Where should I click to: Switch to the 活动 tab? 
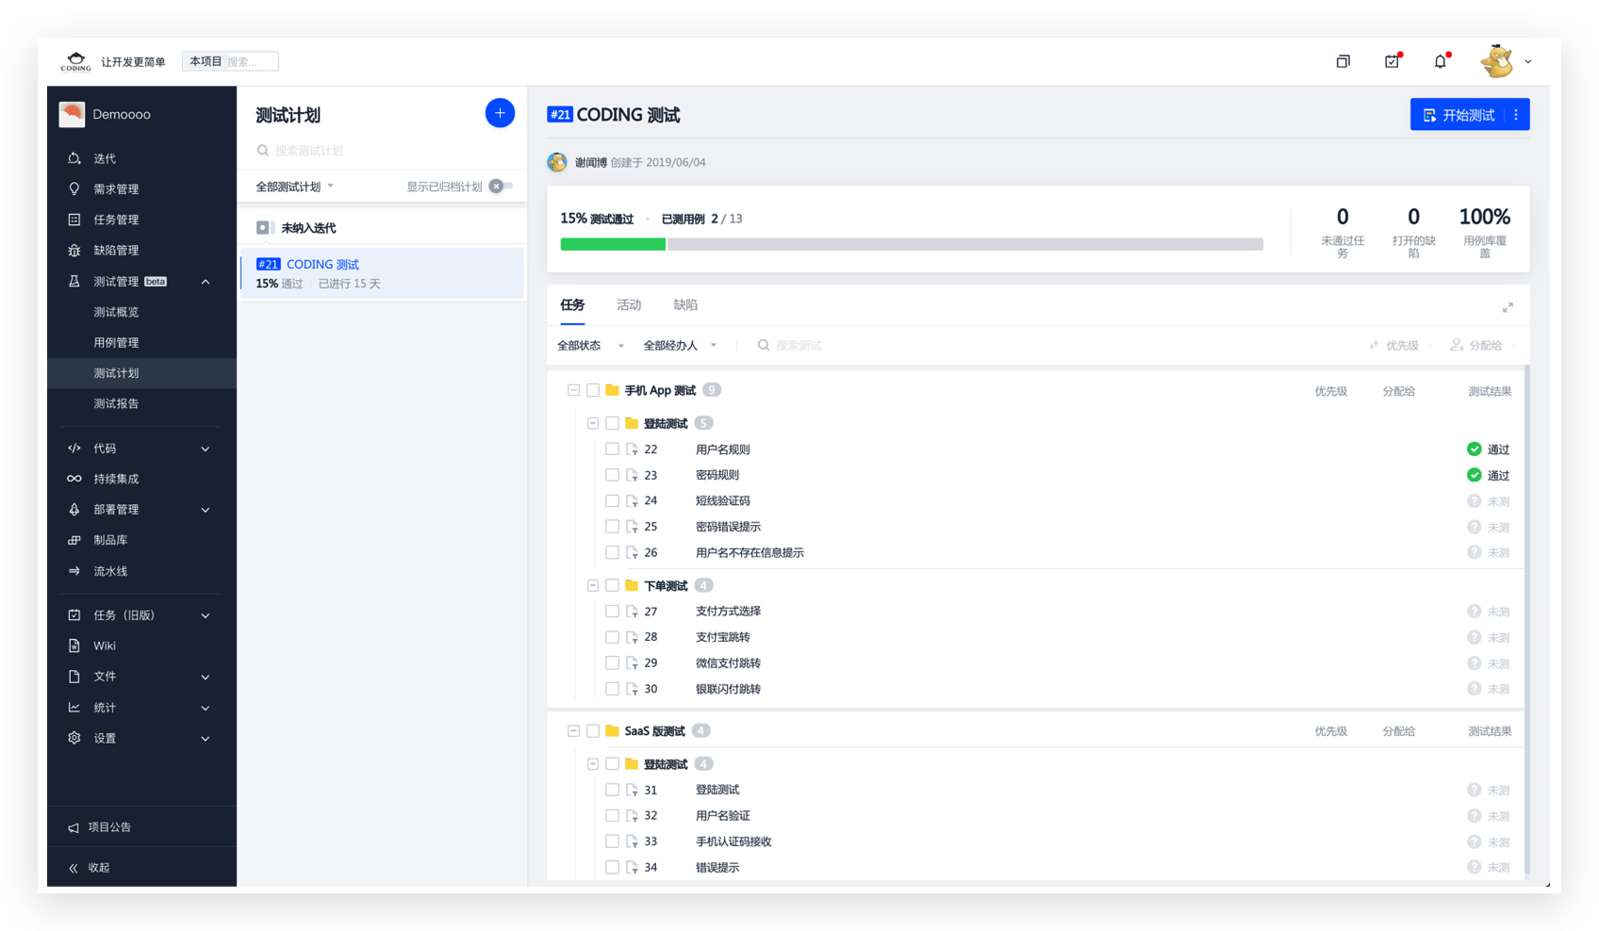[x=629, y=305]
